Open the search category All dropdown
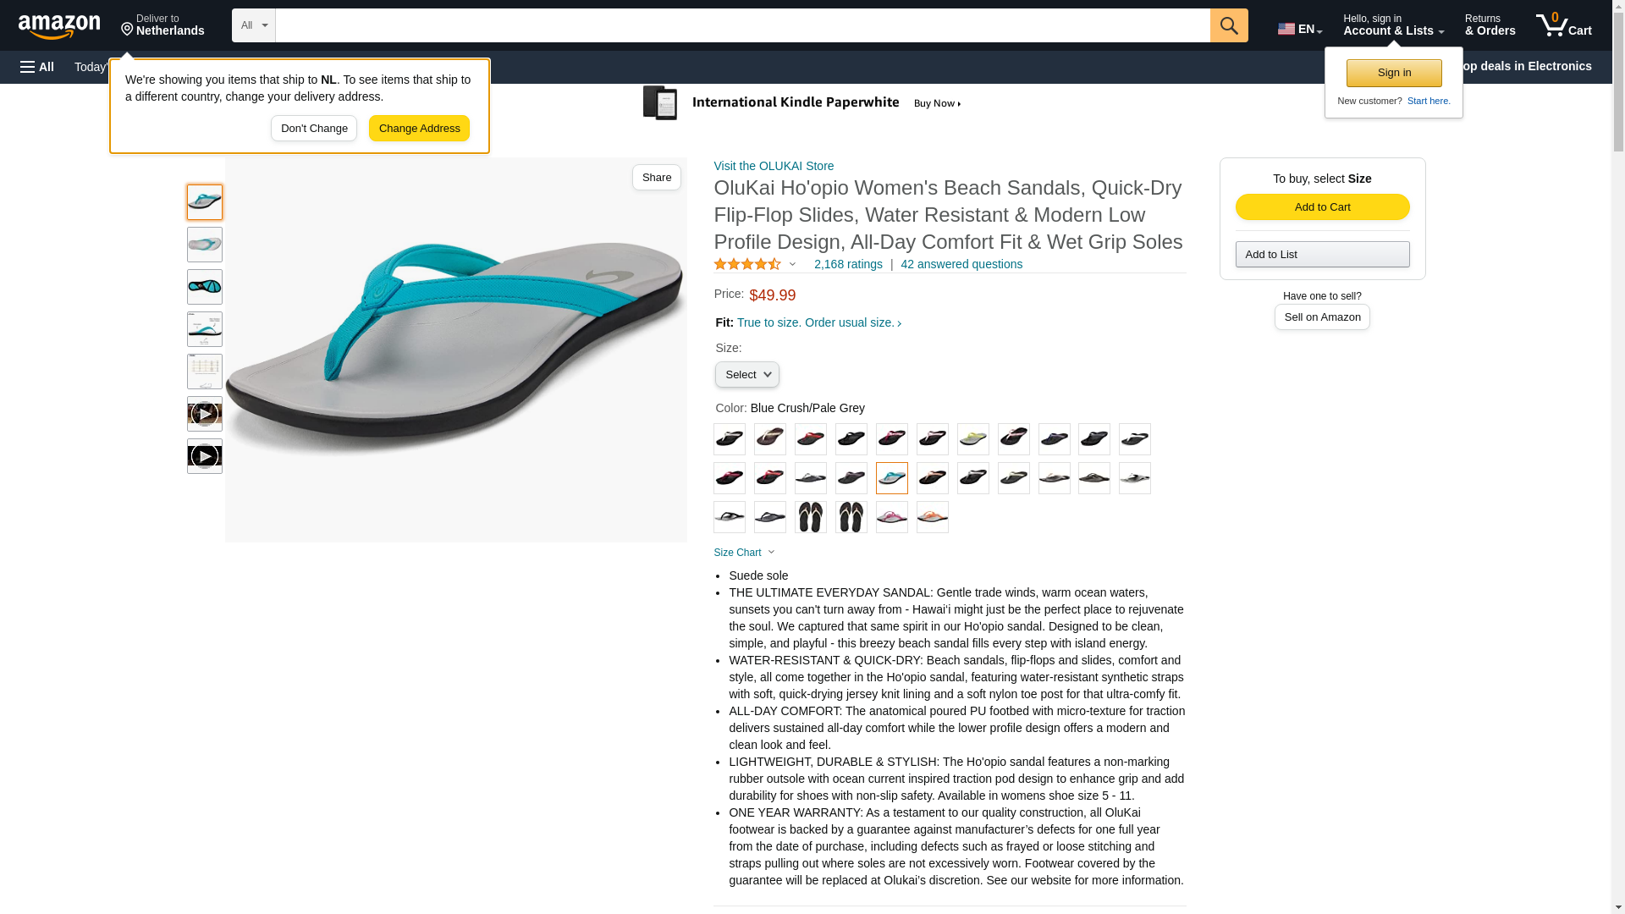 point(254,25)
